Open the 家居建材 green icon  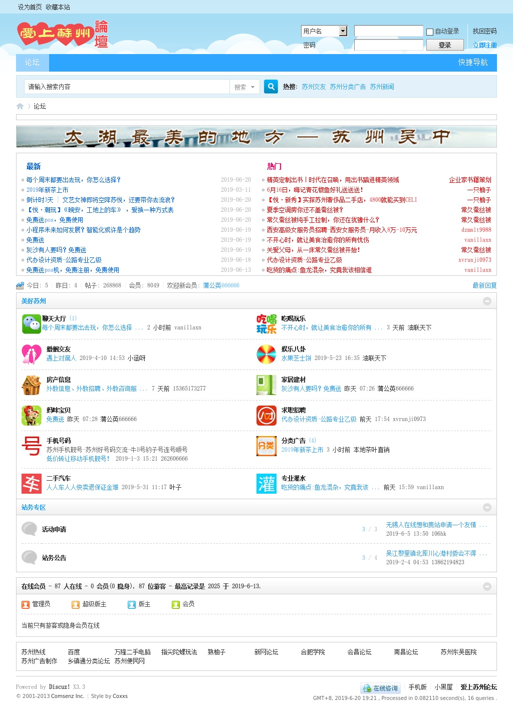click(266, 385)
